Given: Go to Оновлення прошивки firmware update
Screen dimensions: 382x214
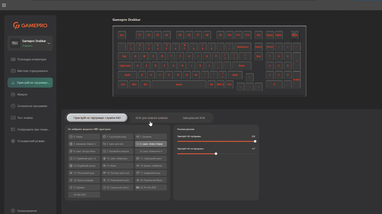Looking at the screenshot, I should 30,106.
